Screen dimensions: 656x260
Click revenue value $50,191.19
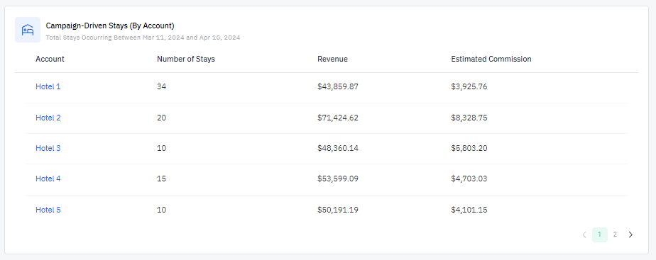coord(338,210)
